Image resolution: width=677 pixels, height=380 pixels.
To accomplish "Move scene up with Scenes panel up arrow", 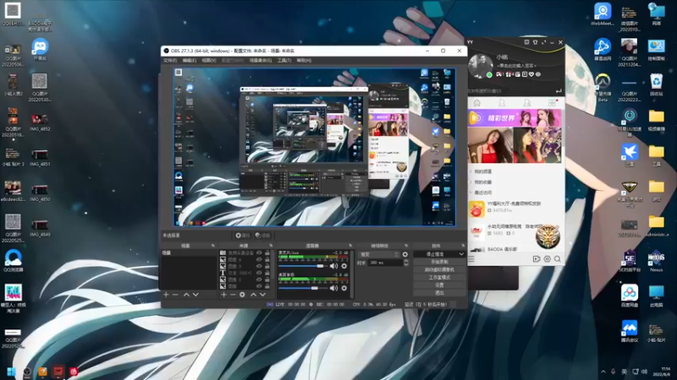I will pyautogui.click(x=186, y=295).
